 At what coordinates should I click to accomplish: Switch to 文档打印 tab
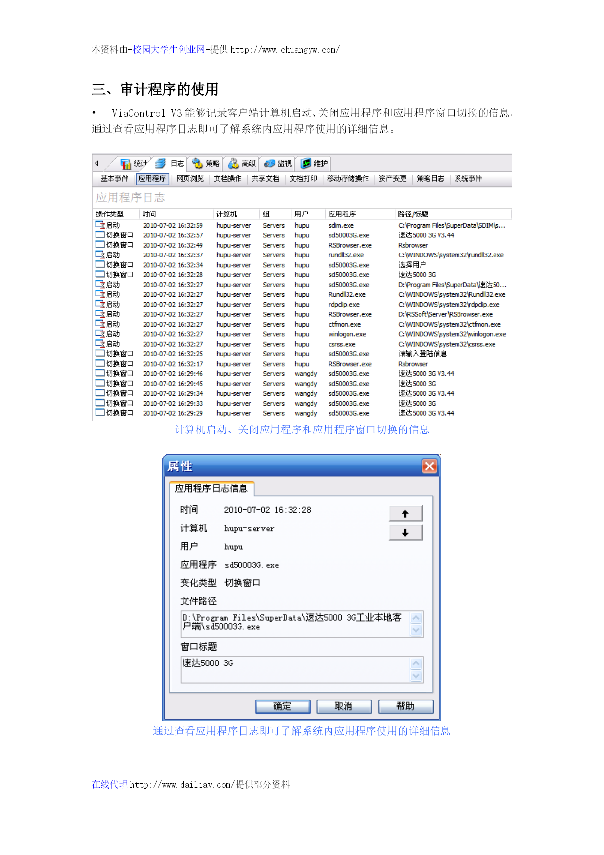coord(303,179)
